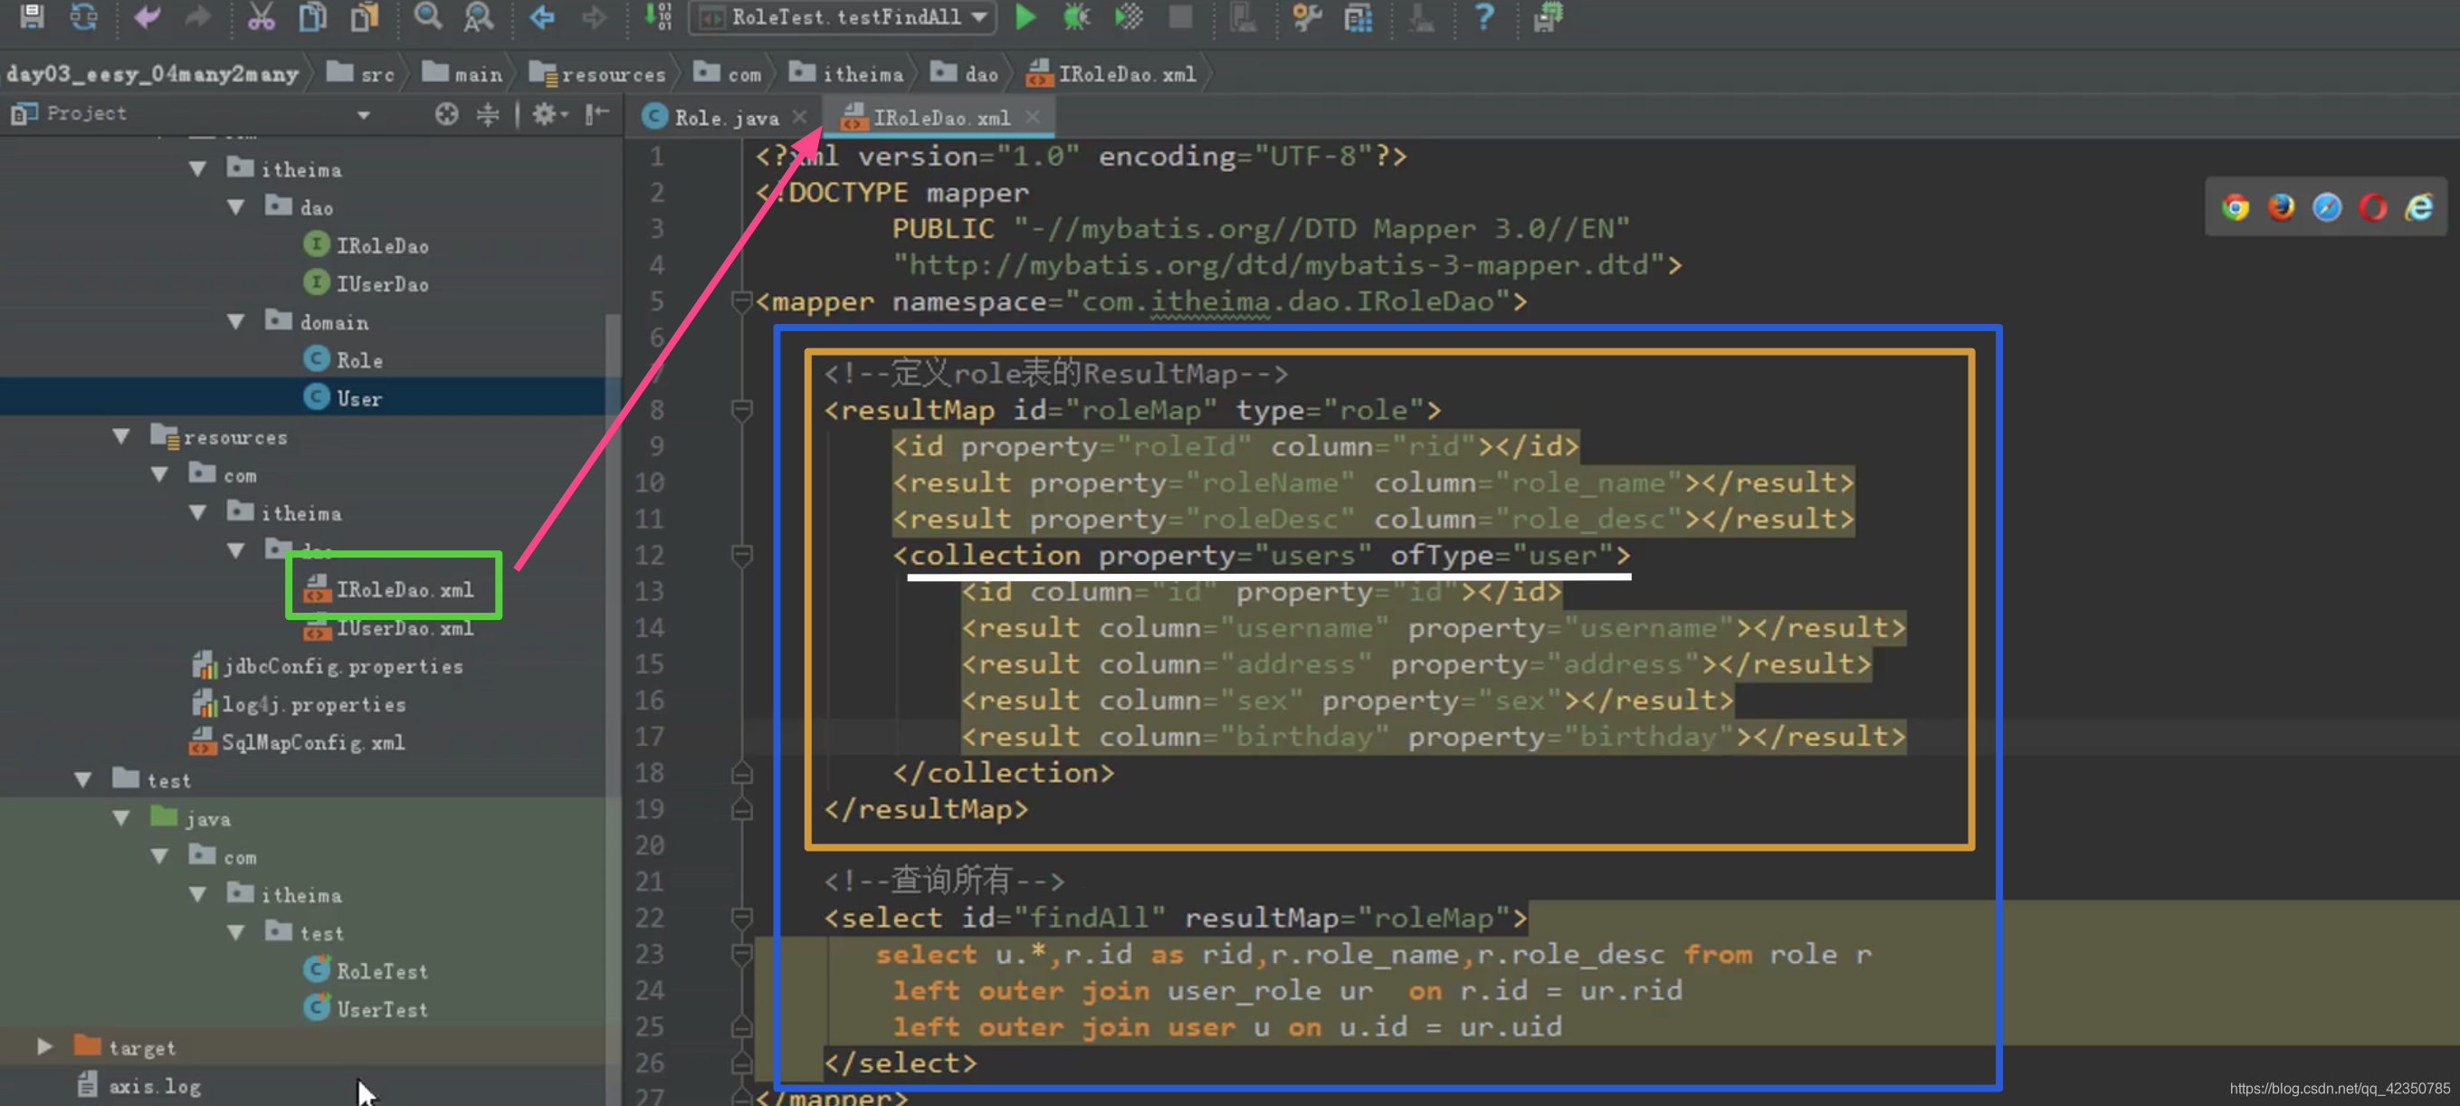Click the last toolbar icon after Help
2460x1106 pixels.
pos(1547,16)
